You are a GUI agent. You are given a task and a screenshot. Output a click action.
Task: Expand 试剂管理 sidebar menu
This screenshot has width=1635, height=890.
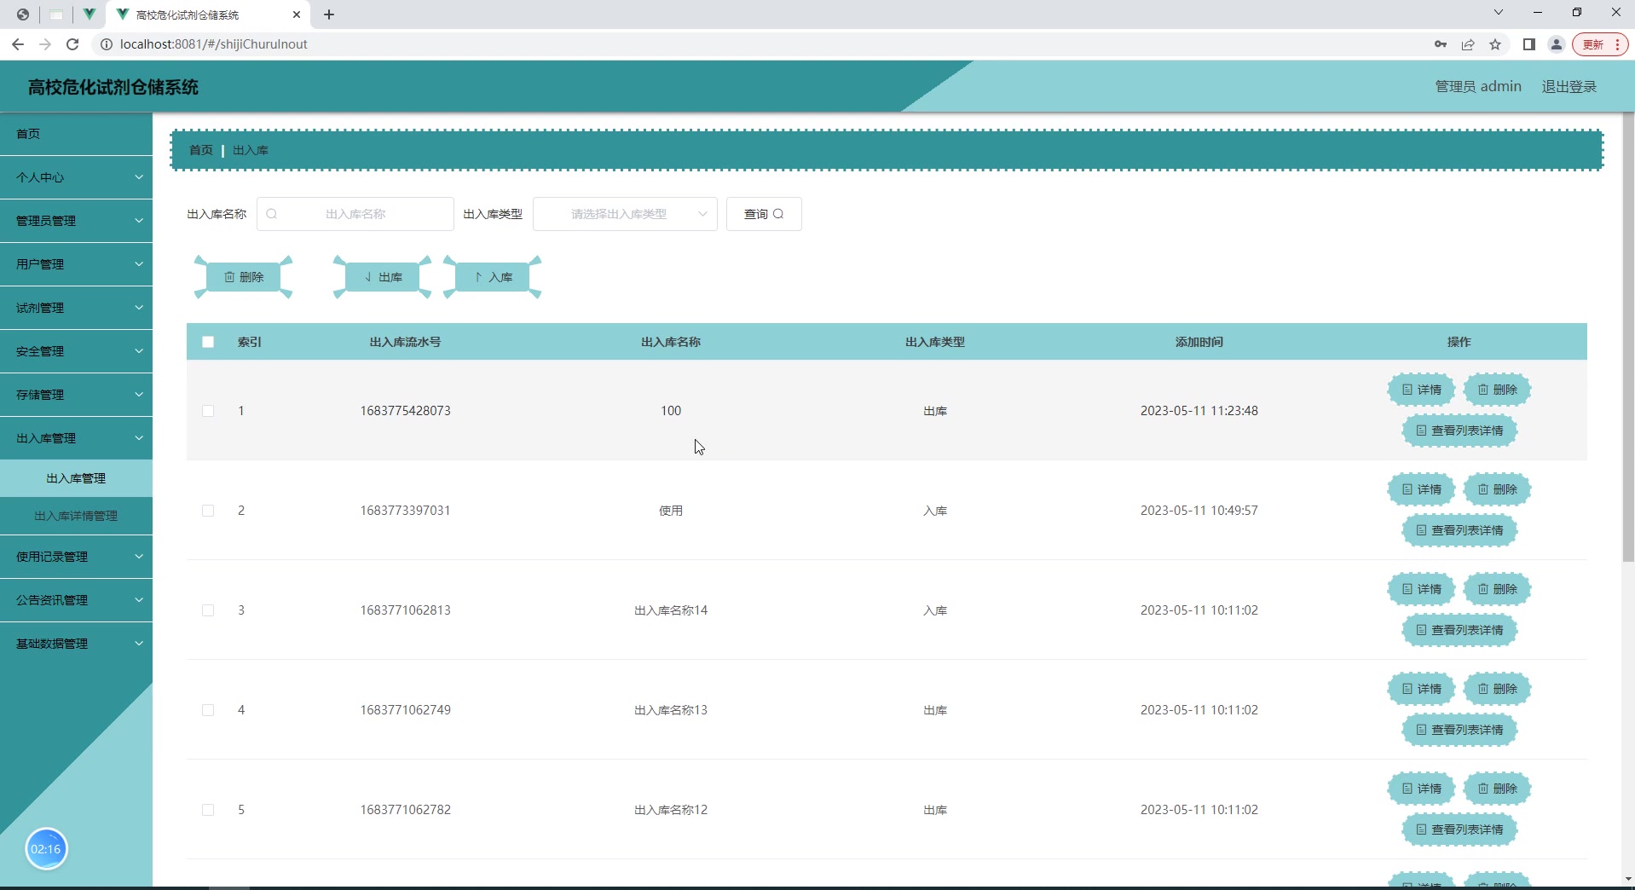[76, 308]
